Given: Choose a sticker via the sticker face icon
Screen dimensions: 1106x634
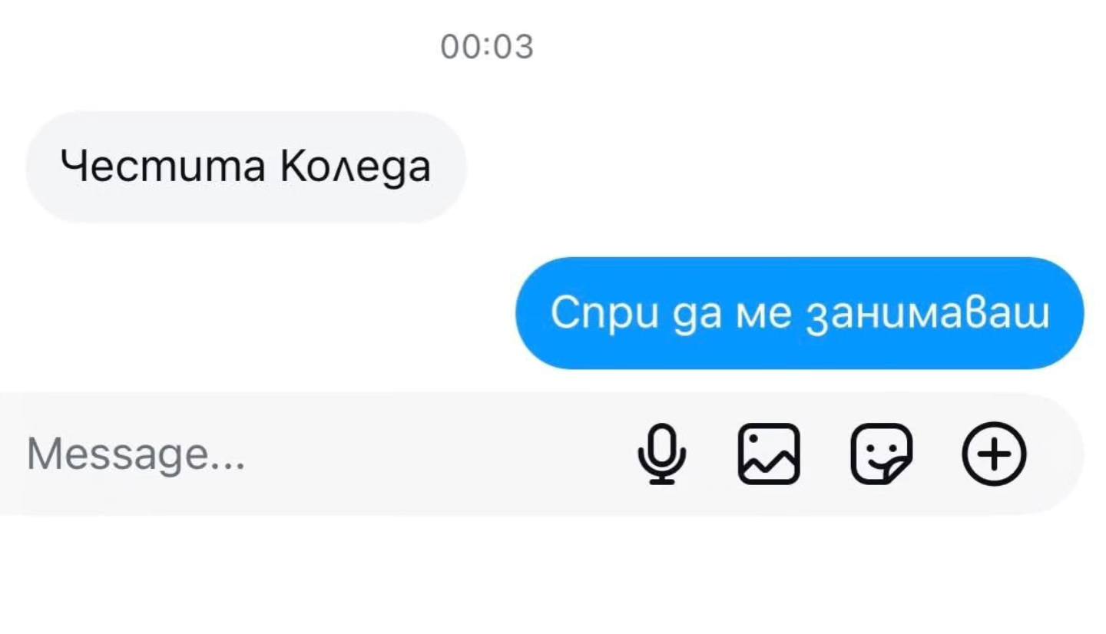Looking at the screenshot, I should coord(882,454).
